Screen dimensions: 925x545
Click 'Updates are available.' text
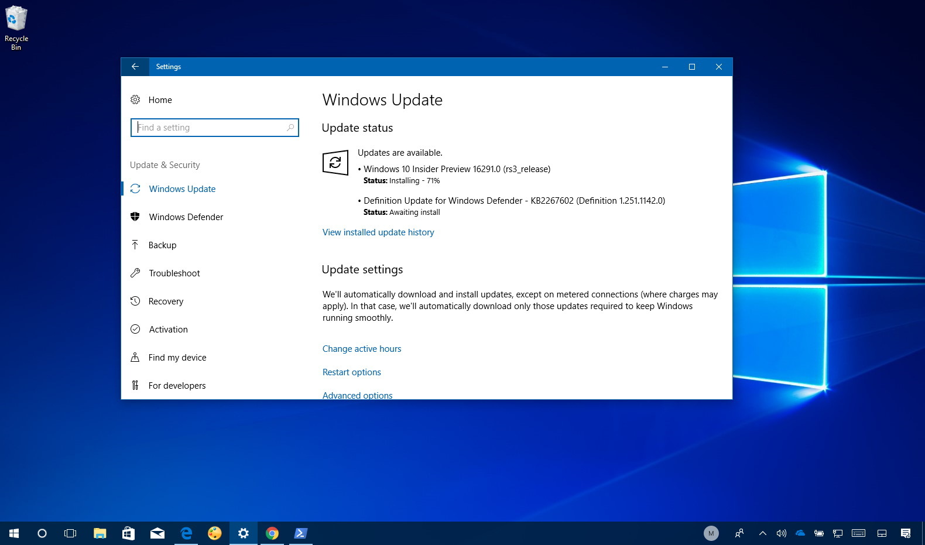[x=400, y=153]
